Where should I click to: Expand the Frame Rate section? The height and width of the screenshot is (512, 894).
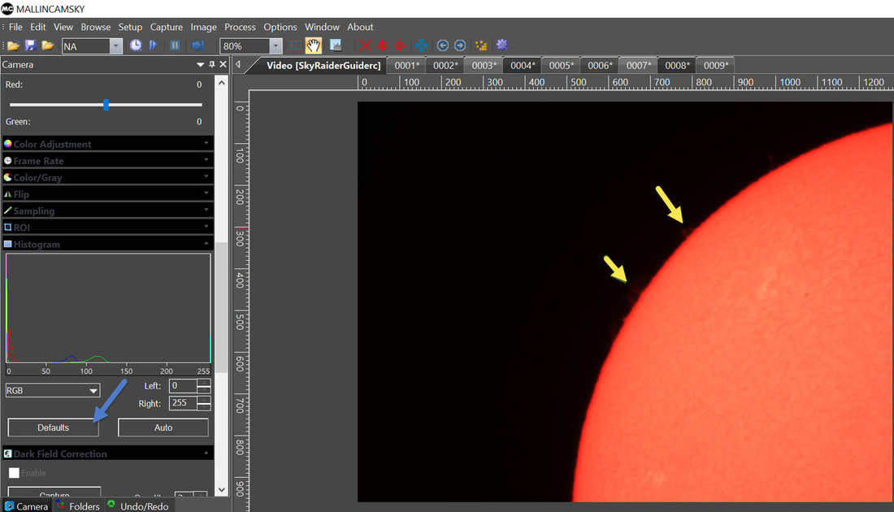(x=108, y=160)
